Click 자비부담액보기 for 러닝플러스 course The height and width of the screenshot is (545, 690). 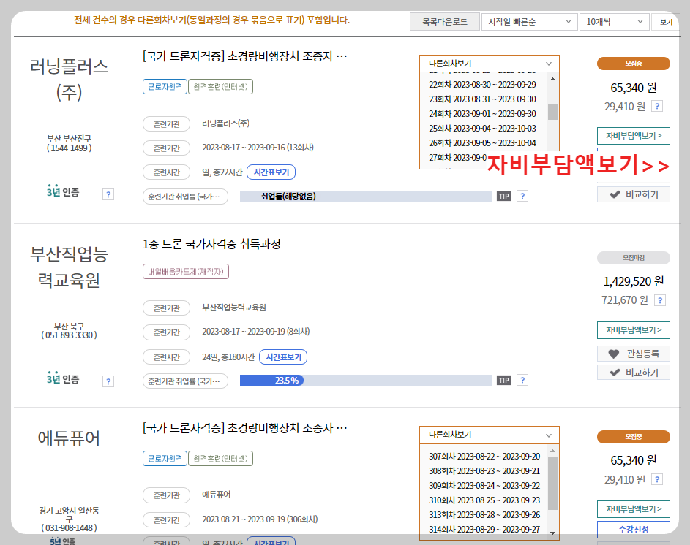[634, 137]
